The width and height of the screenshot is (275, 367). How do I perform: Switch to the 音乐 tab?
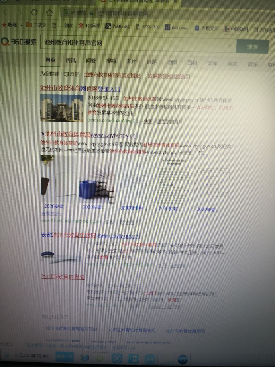[253, 64]
